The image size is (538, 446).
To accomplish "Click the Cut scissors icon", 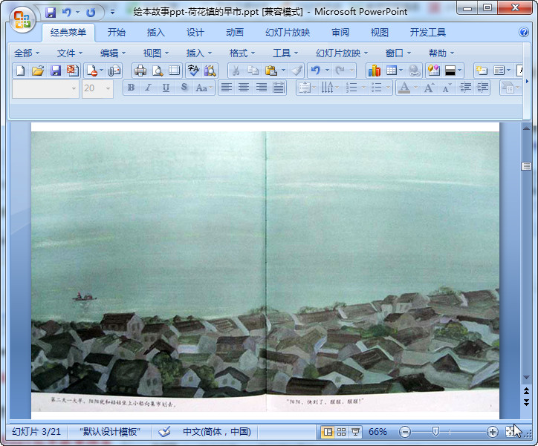I will 236,70.
